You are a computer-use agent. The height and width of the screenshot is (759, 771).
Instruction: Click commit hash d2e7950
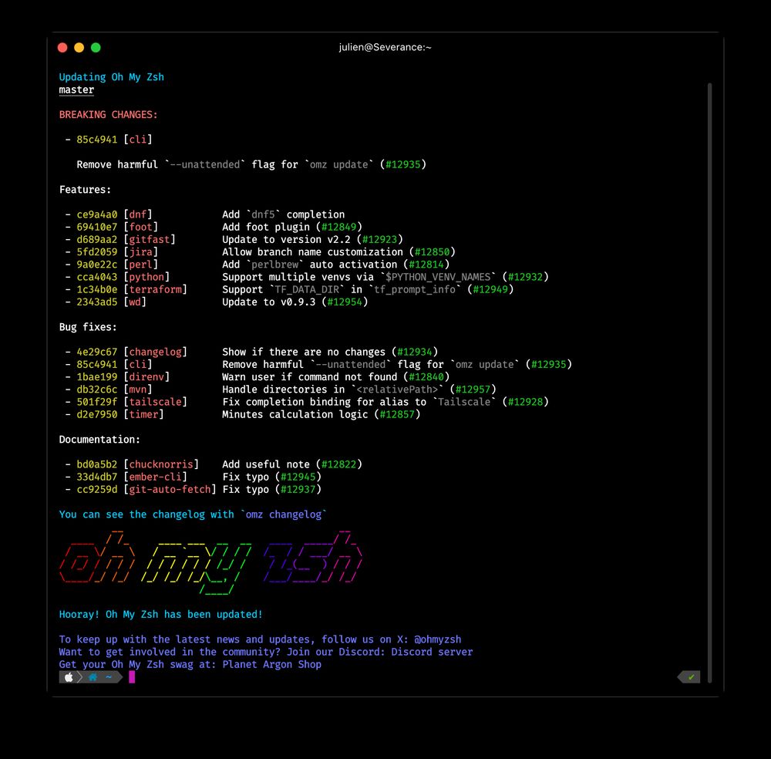[97, 415]
